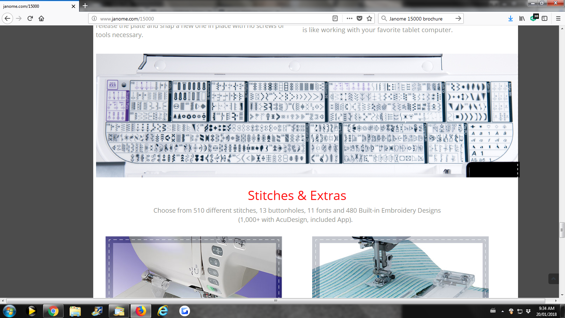Reload the current page
Image resolution: width=565 pixels, height=318 pixels.
(30, 18)
